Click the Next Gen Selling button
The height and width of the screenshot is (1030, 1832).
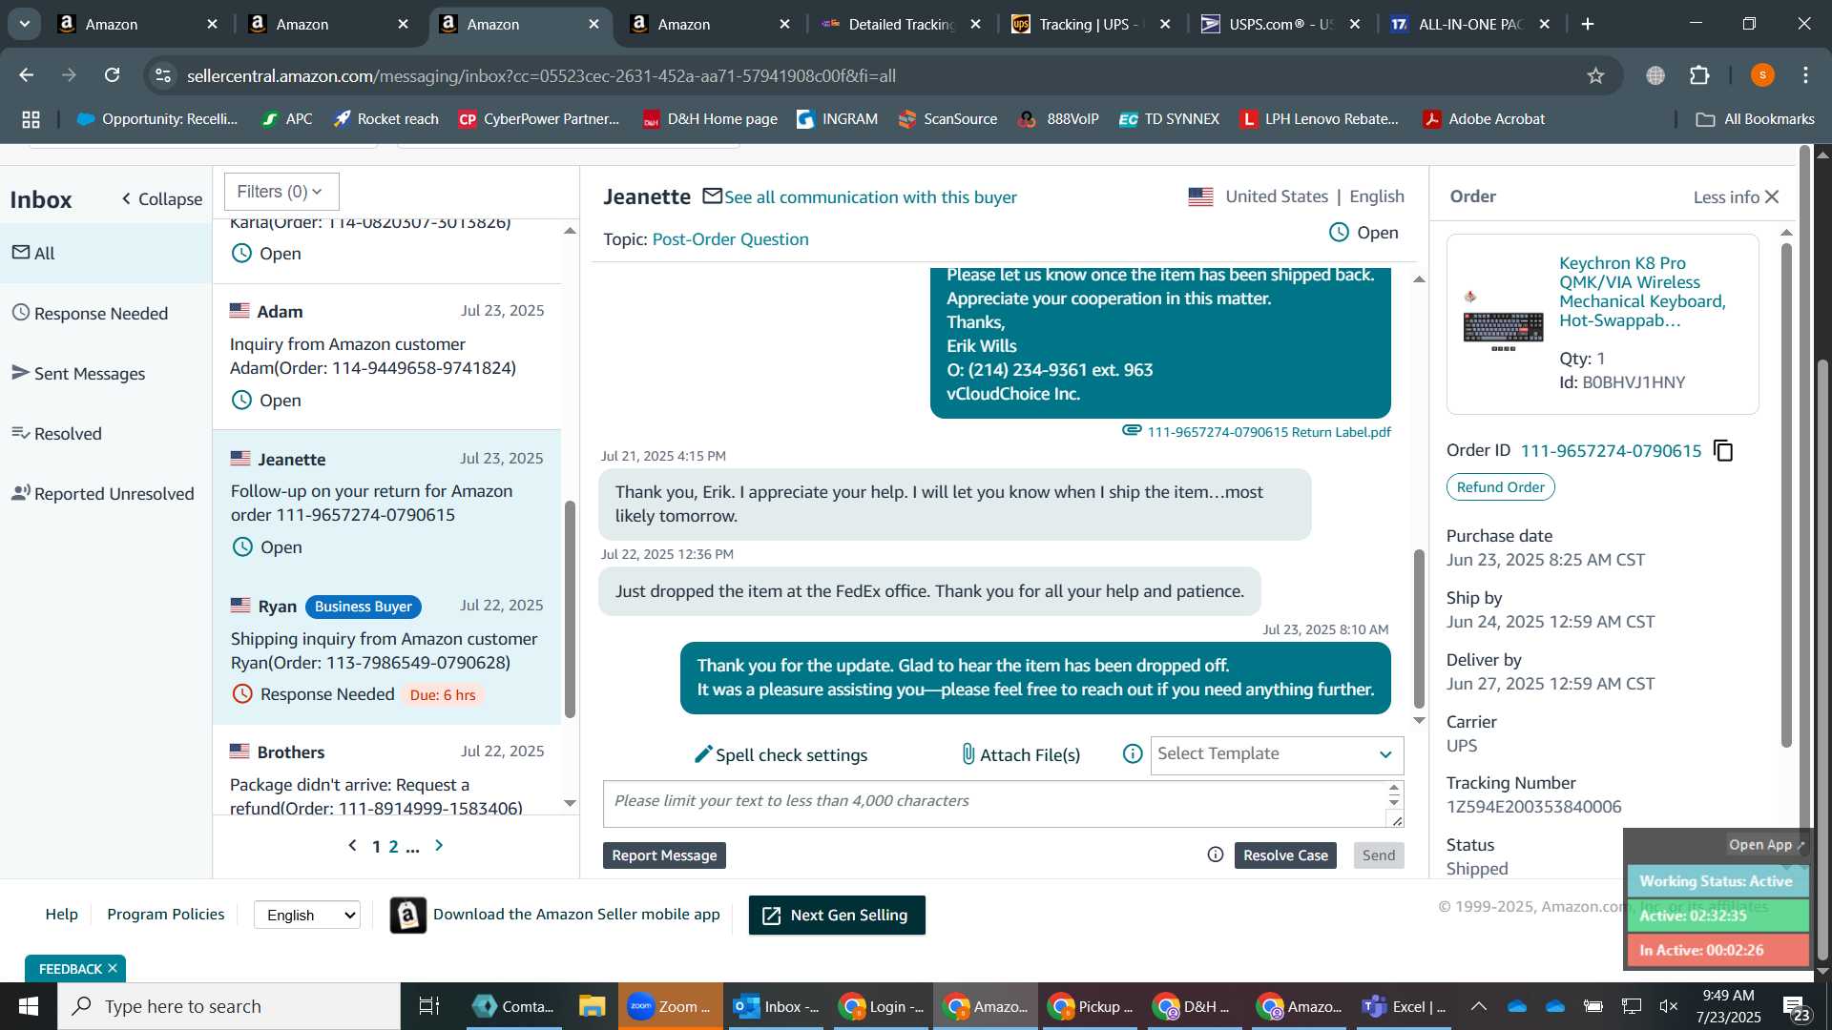837,915
